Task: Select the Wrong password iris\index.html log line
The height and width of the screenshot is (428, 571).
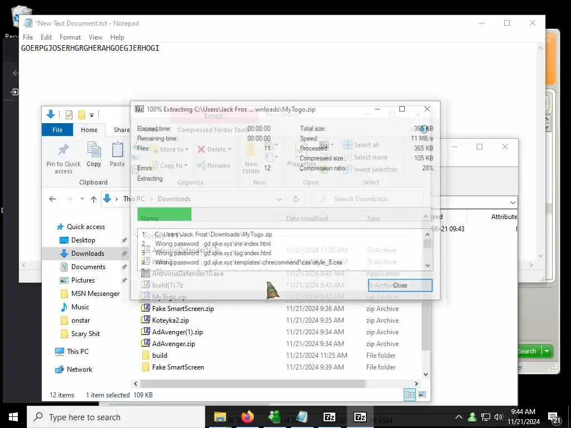Action: (212, 244)
